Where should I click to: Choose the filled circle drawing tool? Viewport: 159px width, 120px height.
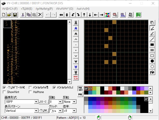(152, 61)
